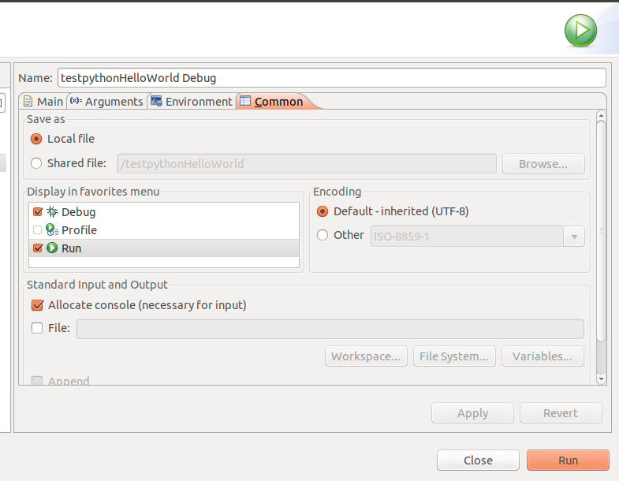Click the Name input field

332,78
